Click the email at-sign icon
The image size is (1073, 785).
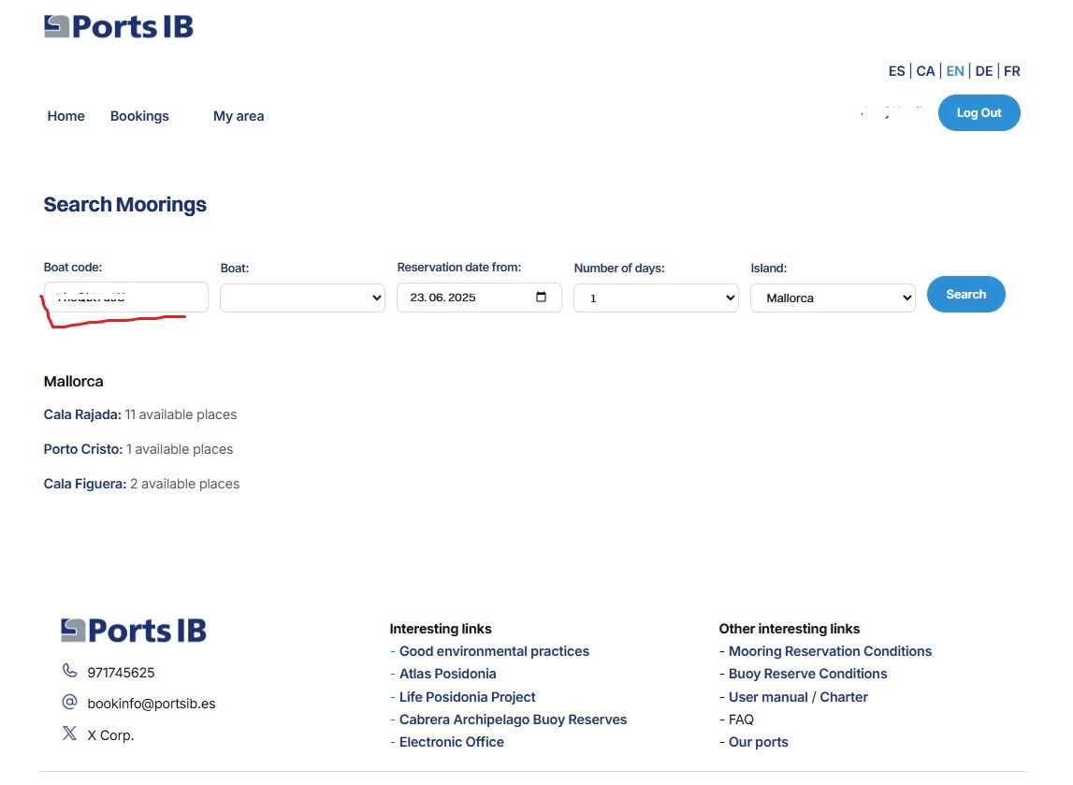click(69, 702)
